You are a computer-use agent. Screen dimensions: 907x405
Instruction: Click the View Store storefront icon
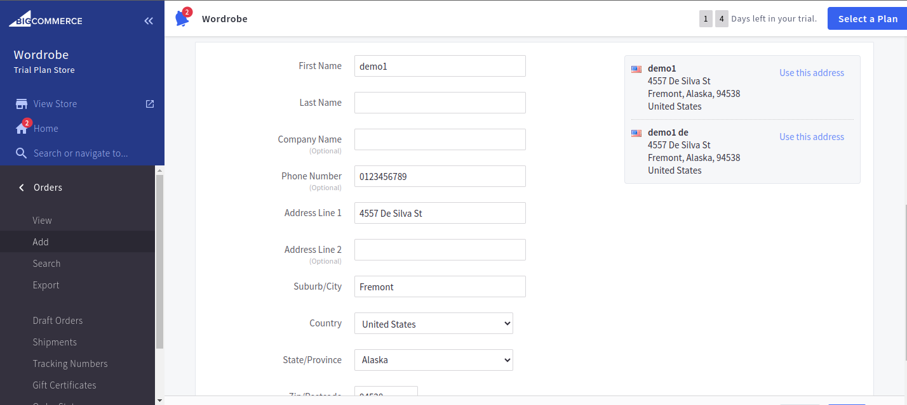pyautogui.click(x=22, y=104)
